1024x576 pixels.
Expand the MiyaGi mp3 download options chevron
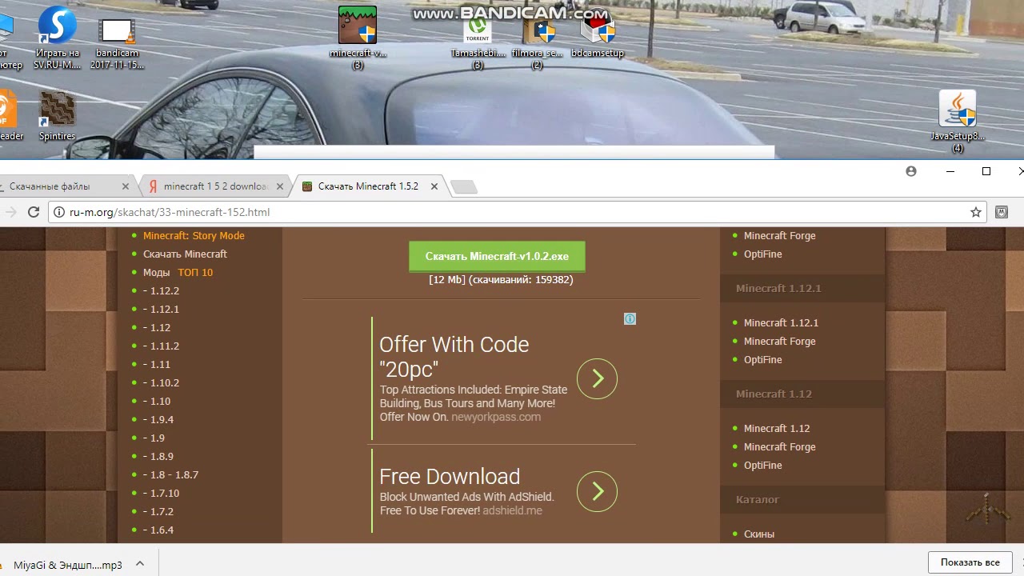[140, 564]
